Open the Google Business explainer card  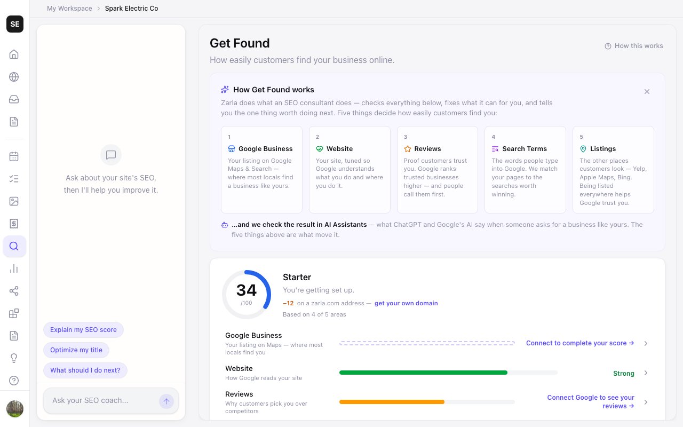coord(261,170)
